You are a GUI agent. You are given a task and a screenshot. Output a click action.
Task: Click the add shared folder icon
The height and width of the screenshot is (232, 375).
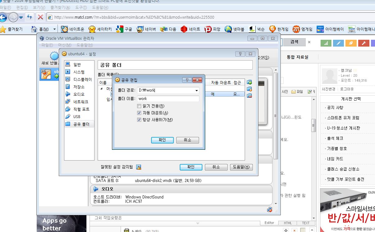(249, 82)
